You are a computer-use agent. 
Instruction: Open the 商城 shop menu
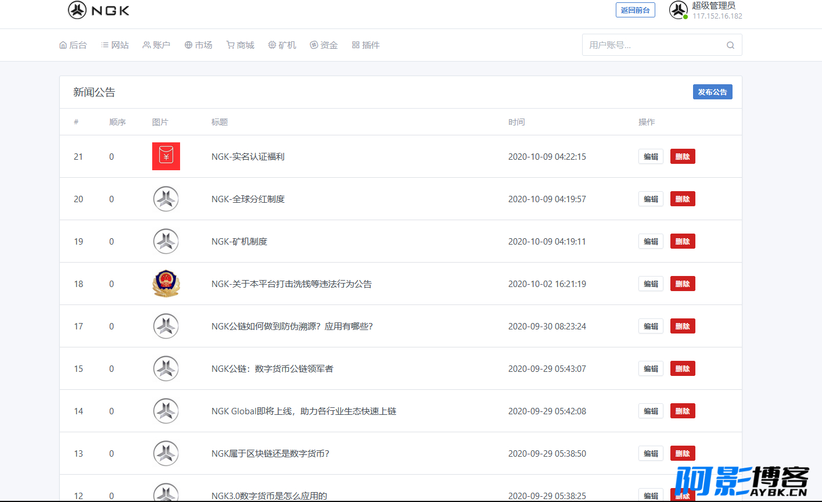pyautogui.click(x=241, y=45)
